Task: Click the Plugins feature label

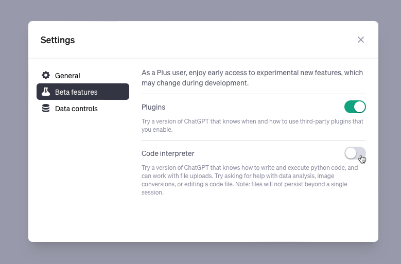Action: [x=153, y=107]
